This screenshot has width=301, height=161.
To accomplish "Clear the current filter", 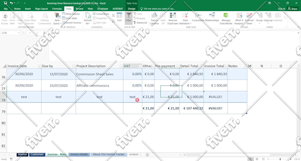I will [138, 14].
